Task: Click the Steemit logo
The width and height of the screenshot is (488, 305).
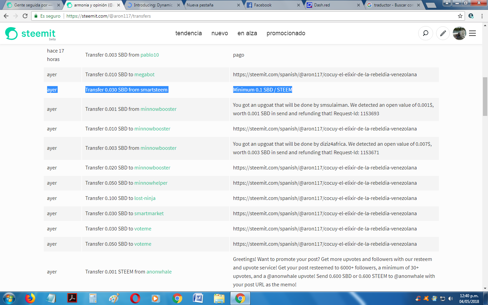Action: pyautogui.click(x=30, y=34)
